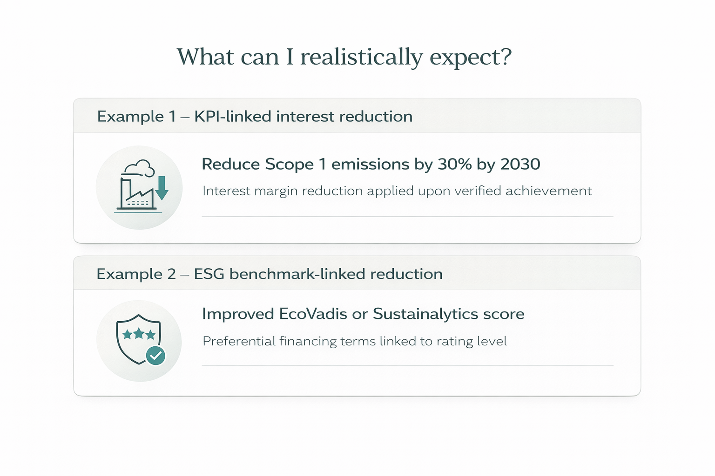Click the shield rating icon
Image resolution: width=715 pixels, height=476 pixels.
click(x=139, y=340)
